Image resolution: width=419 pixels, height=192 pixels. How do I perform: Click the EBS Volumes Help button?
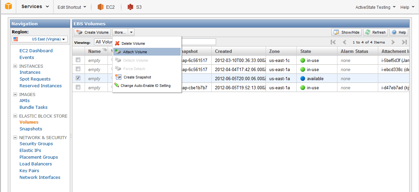[x=399, y=32]
